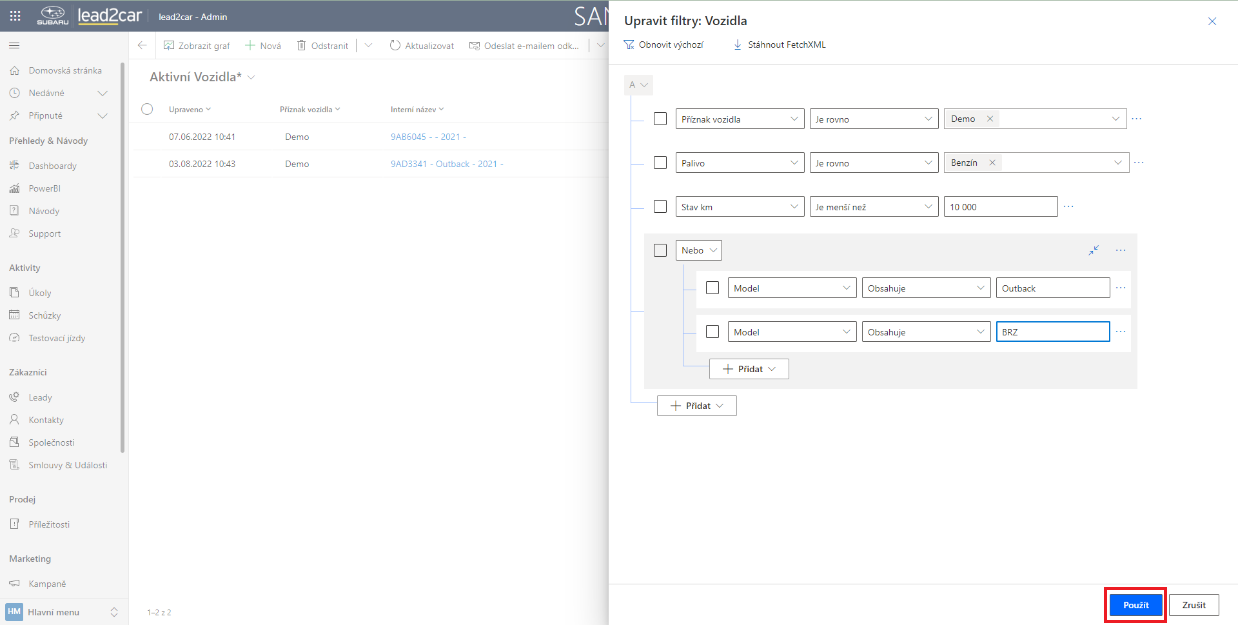Open the 'Je menší než' operator dropdown
The height and width of the screenshot is (625, 1238).
874,207
